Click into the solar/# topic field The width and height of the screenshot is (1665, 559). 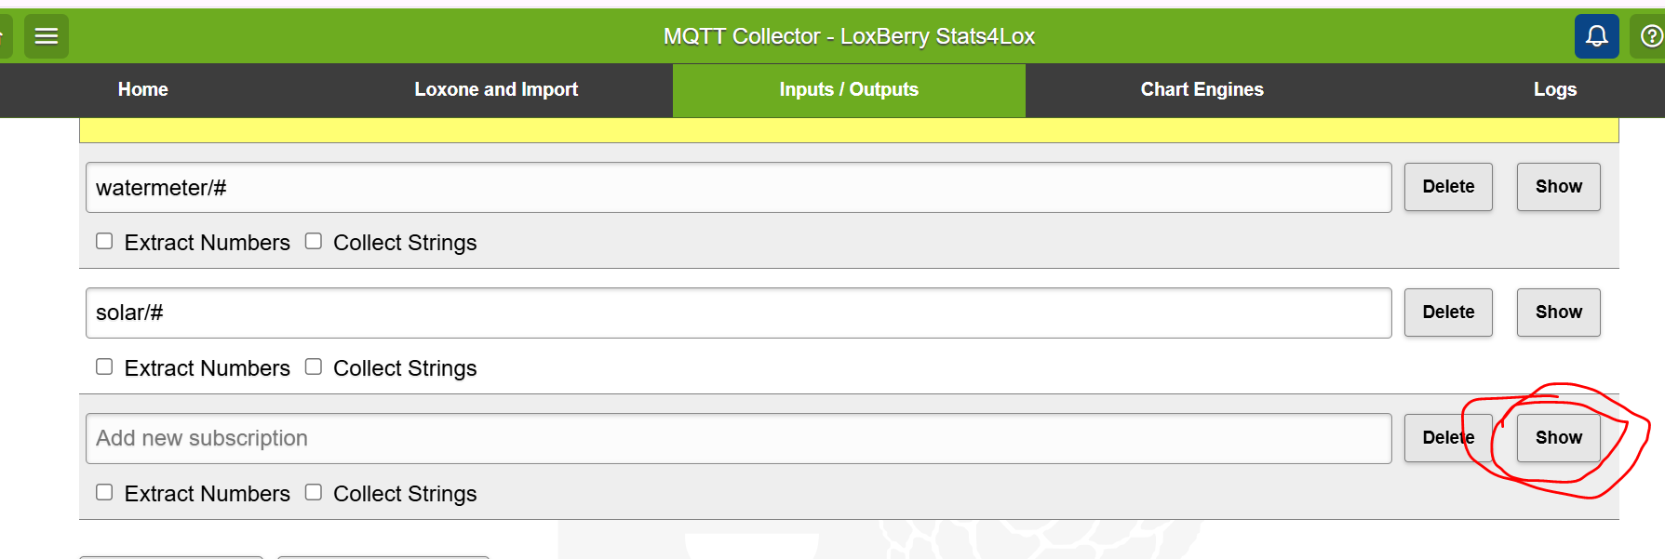click(x=738, y=313)
